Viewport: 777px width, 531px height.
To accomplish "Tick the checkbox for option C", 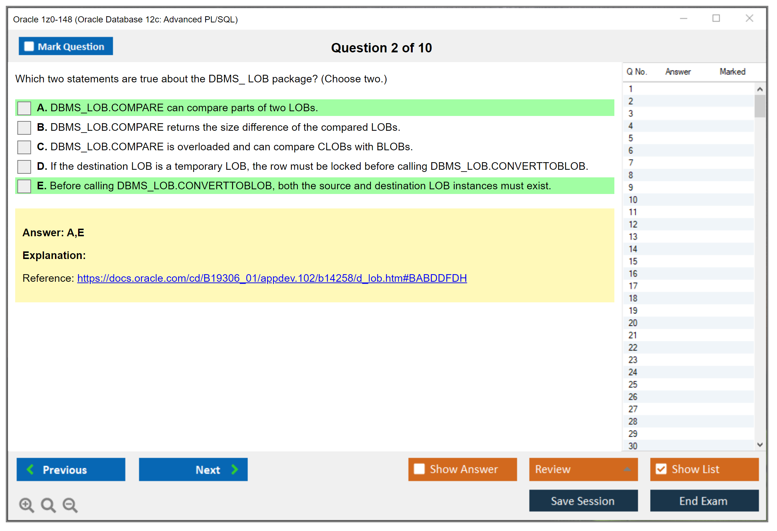I will pyautogui.click(x=24, y=147).
